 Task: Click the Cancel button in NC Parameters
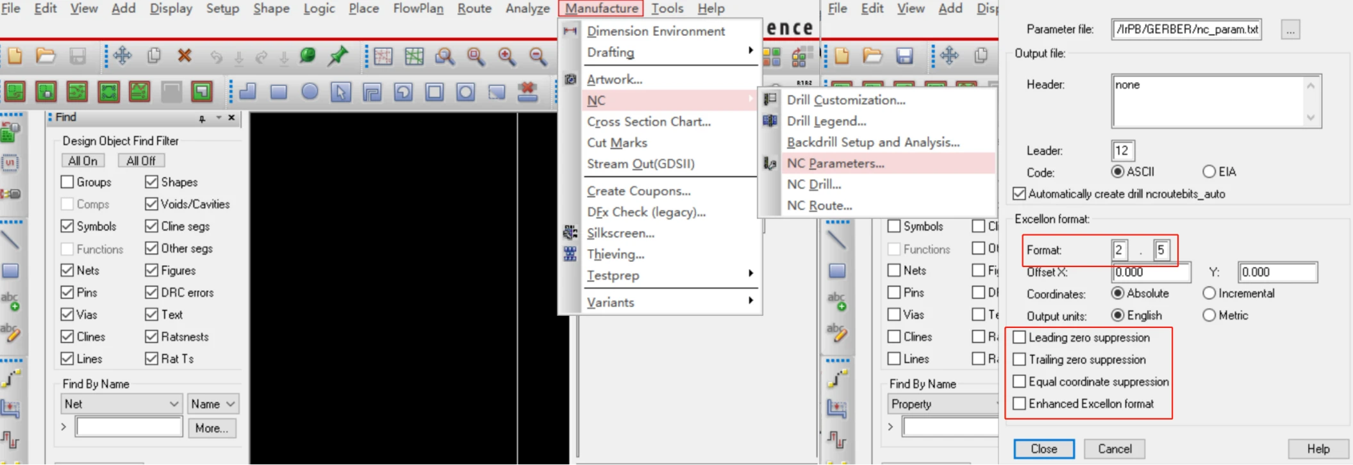click(x=1115, y=449)
